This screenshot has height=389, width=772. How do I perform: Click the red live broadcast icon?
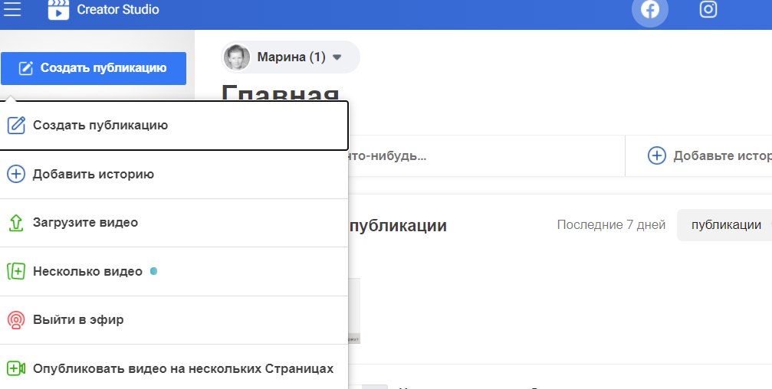(x=16, y=320)
